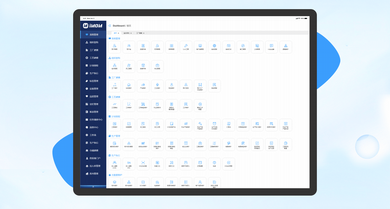Open the Low工具 wrench tile
390x209 pixels.
[x=186, y=47]
